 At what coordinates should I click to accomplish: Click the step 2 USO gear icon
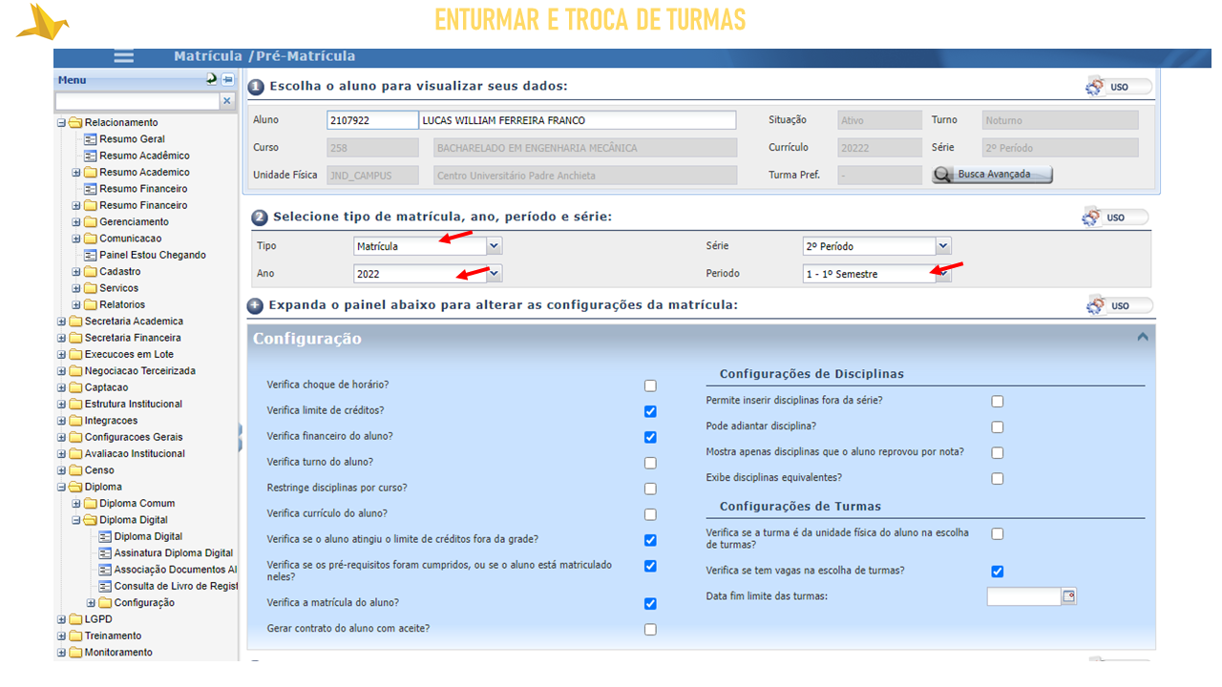point(1092,218)
